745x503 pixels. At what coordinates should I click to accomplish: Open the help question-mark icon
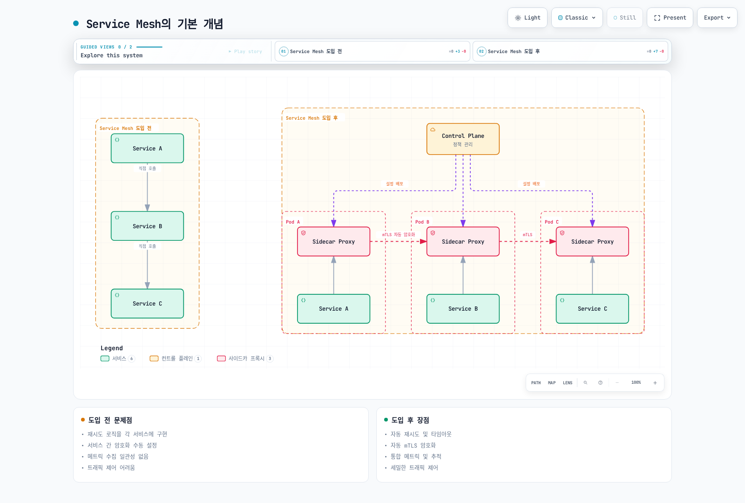pyautogui.click(x=600, y=383)
